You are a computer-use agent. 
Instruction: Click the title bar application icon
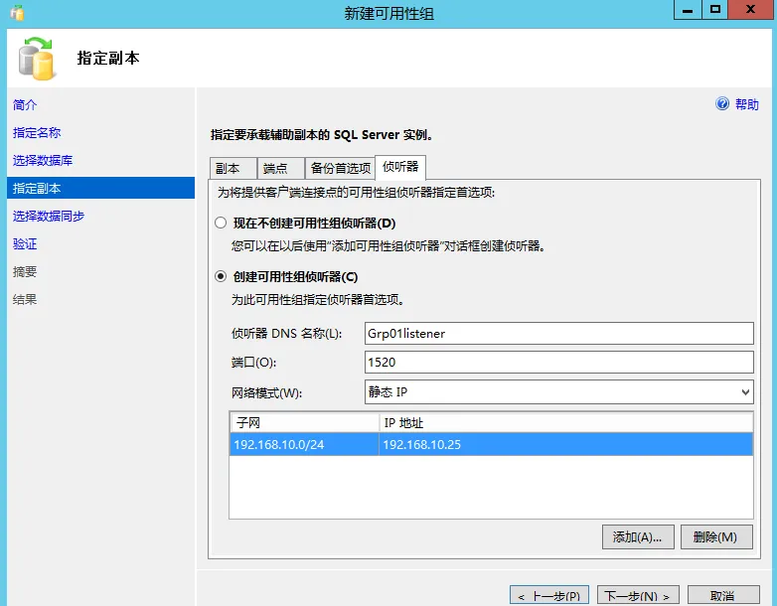pyautogui.click(x=17, y=12)
